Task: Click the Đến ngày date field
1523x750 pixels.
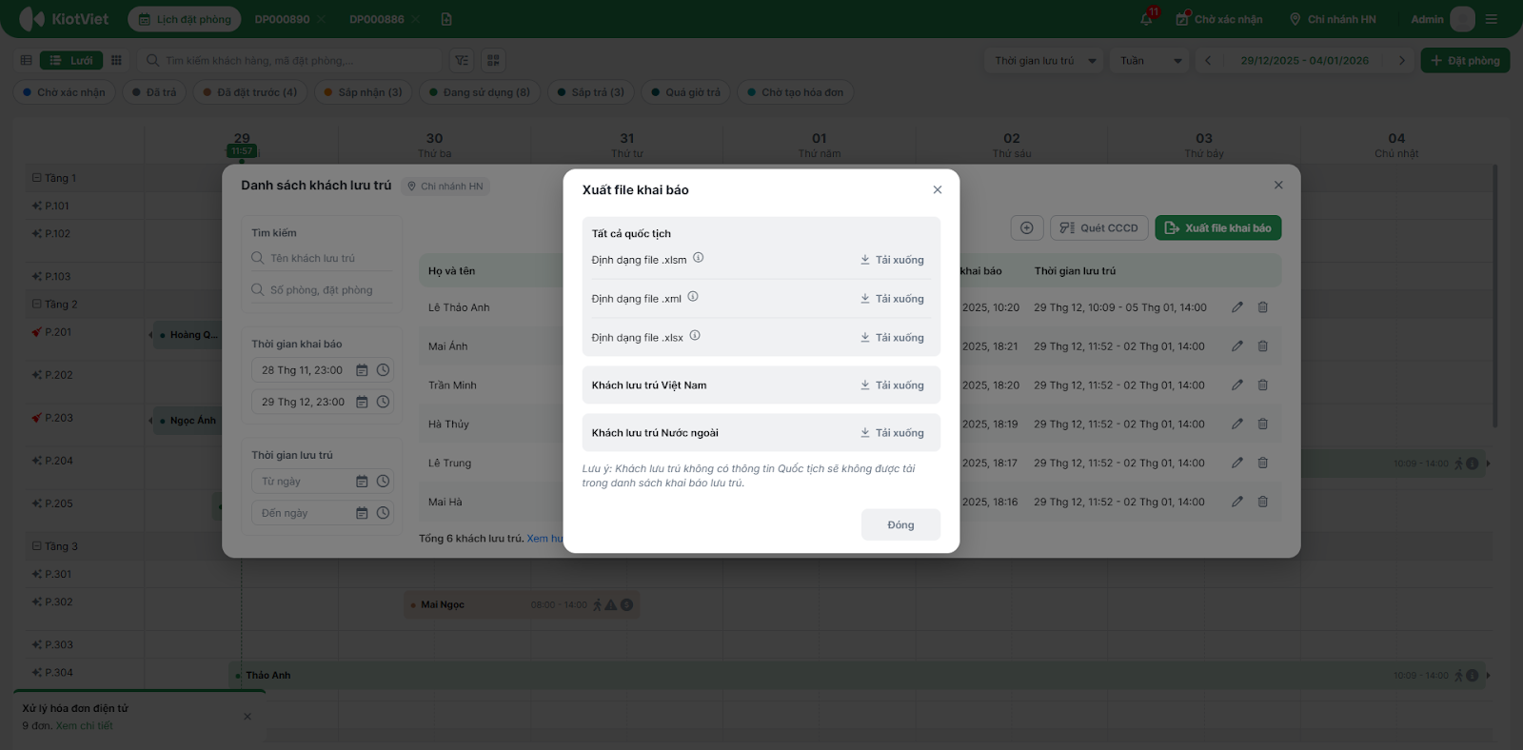Action: pos(322,513)
